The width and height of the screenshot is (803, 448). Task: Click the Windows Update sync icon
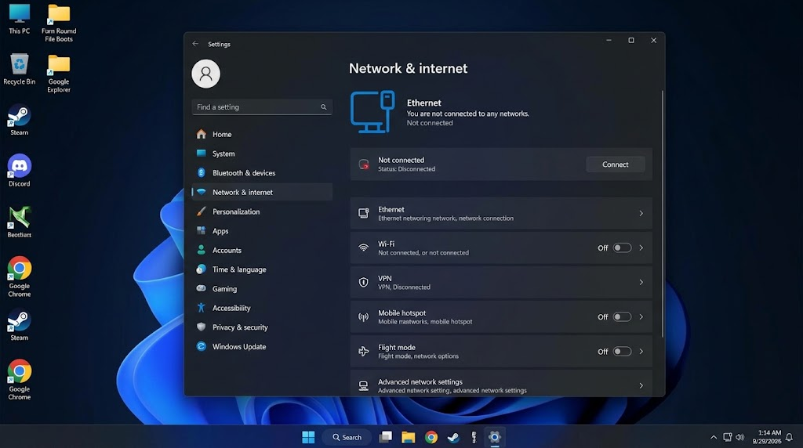click(x=202, y=346)
